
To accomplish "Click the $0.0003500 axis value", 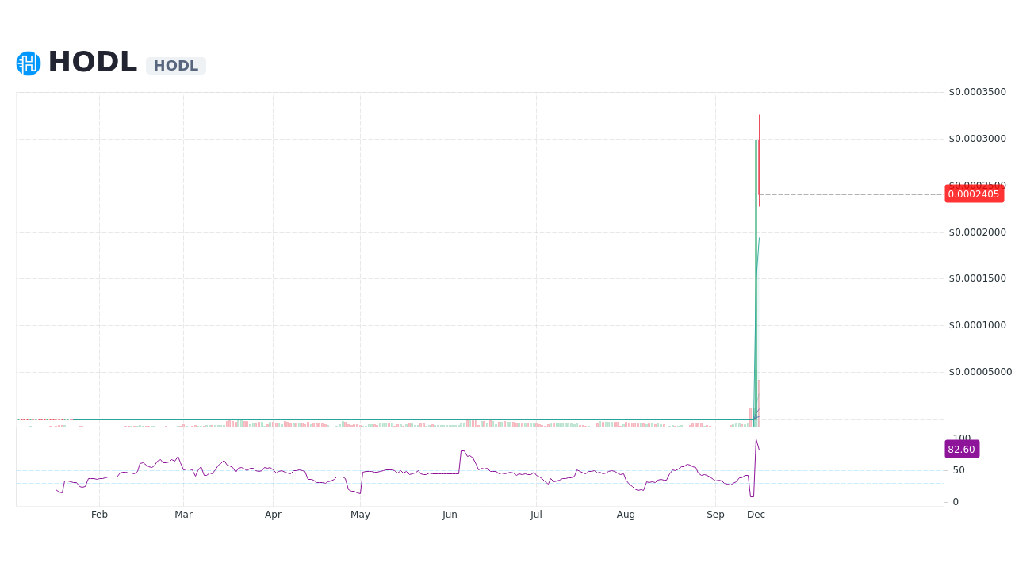I will 977,92.
